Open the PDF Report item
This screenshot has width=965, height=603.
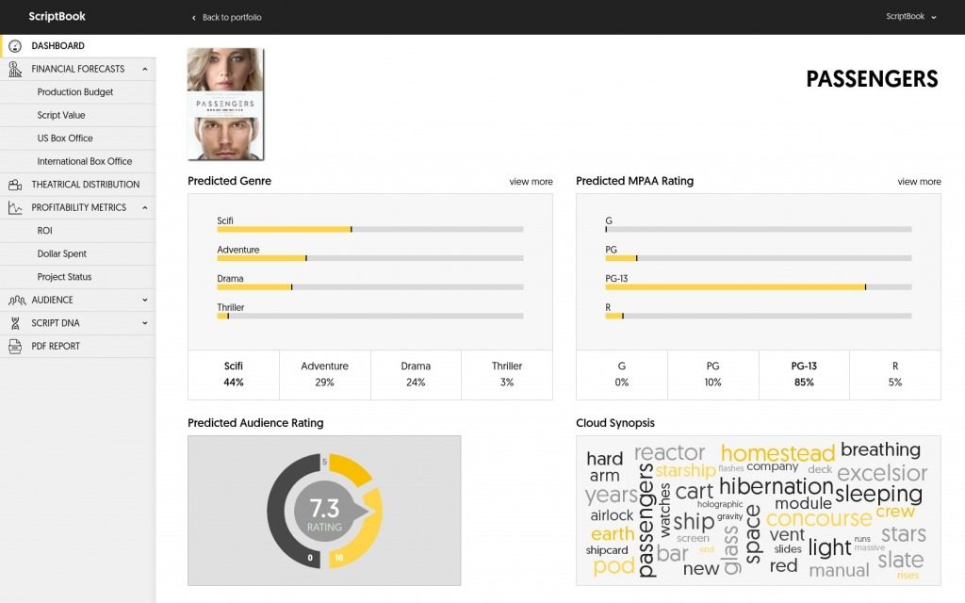(x=78, y=347)
